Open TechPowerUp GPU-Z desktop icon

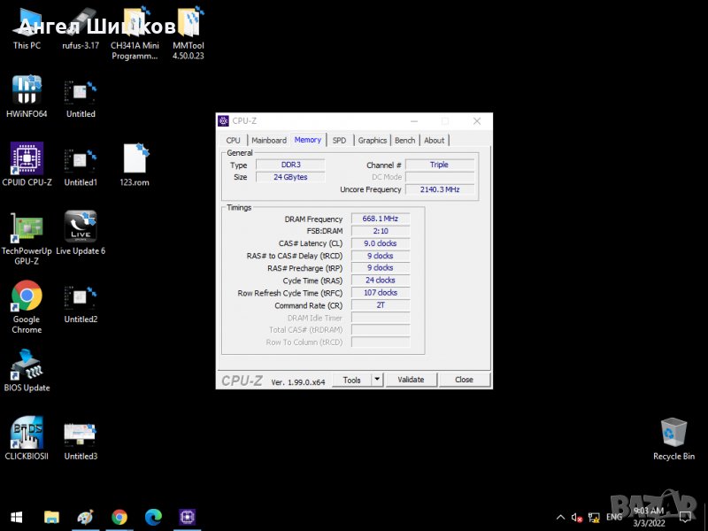coord(27,227)
